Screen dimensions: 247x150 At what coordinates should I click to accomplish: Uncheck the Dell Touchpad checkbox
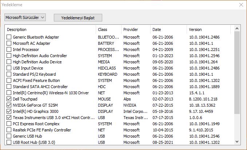pos(9,99)
